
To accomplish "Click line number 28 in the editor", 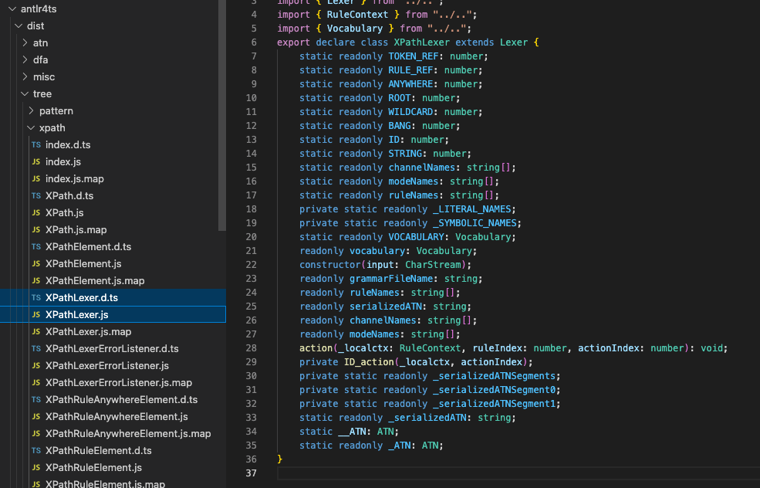I will point(251,347).
